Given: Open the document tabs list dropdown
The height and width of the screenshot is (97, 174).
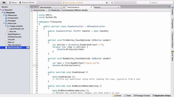Looking at the screenshot, I should click(x=169, y=7).
